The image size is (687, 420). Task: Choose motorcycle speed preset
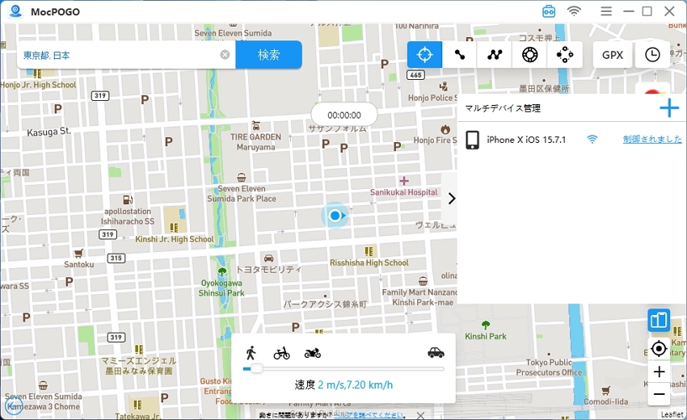(x=313, y=352)
